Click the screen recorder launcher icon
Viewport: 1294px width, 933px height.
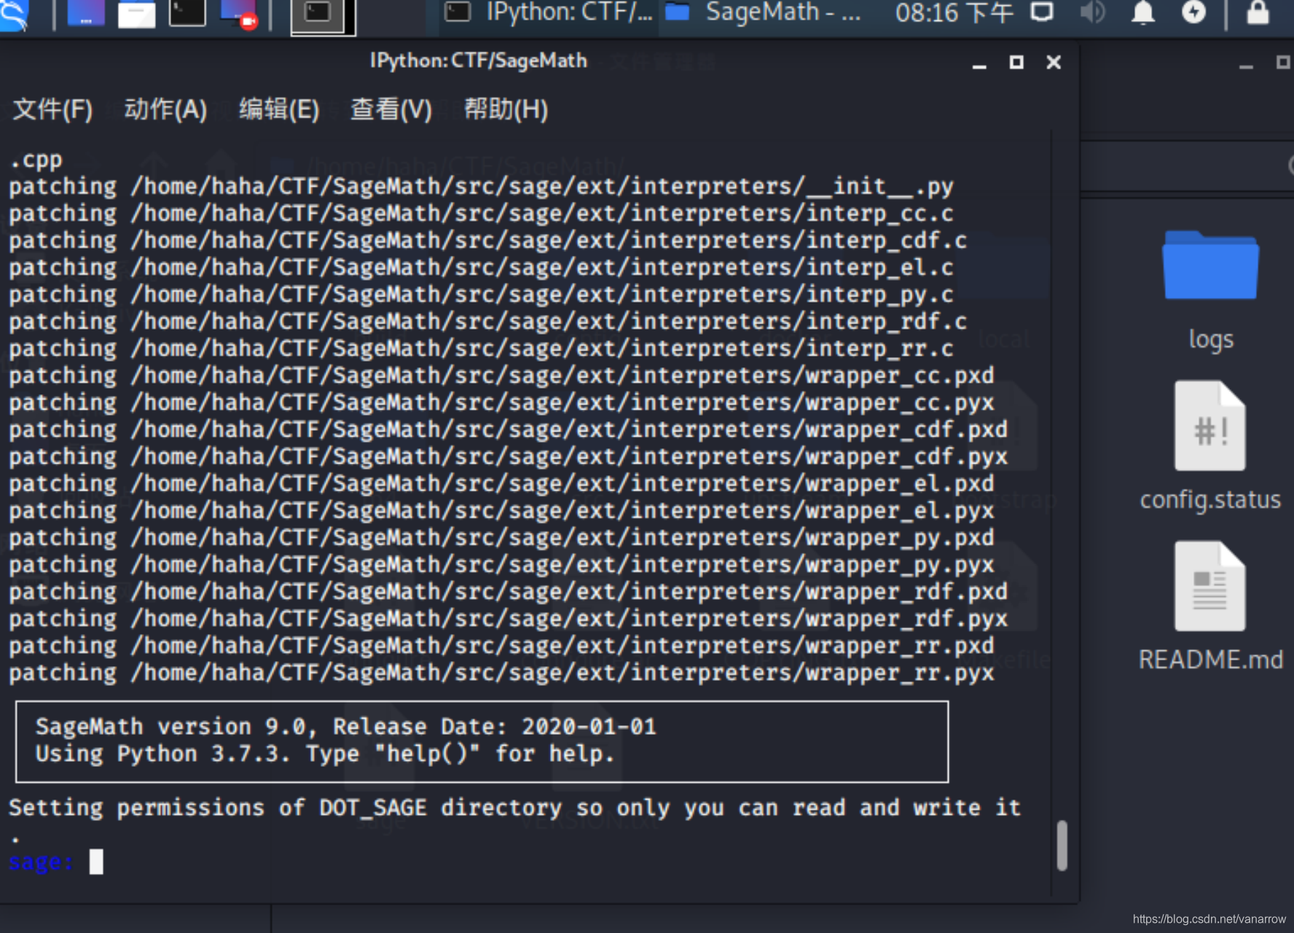[x=238, y=13]
